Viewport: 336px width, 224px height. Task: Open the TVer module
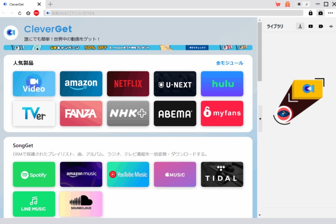coord(34,113)
